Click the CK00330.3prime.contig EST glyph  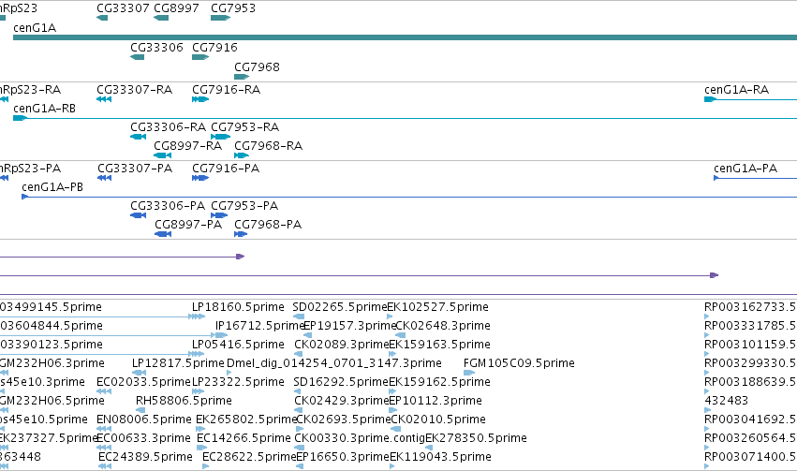click(300, 449)
